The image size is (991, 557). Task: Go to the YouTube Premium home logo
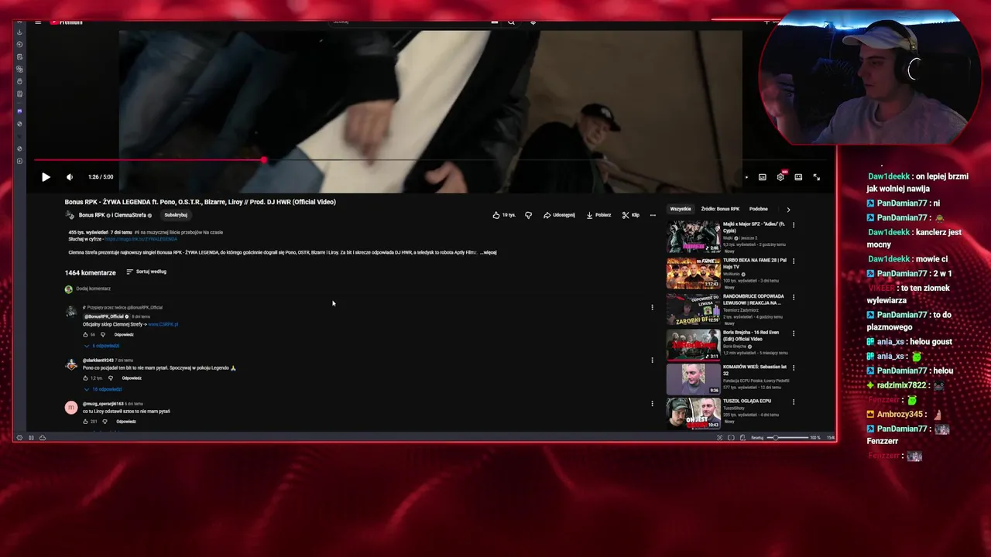67,22
